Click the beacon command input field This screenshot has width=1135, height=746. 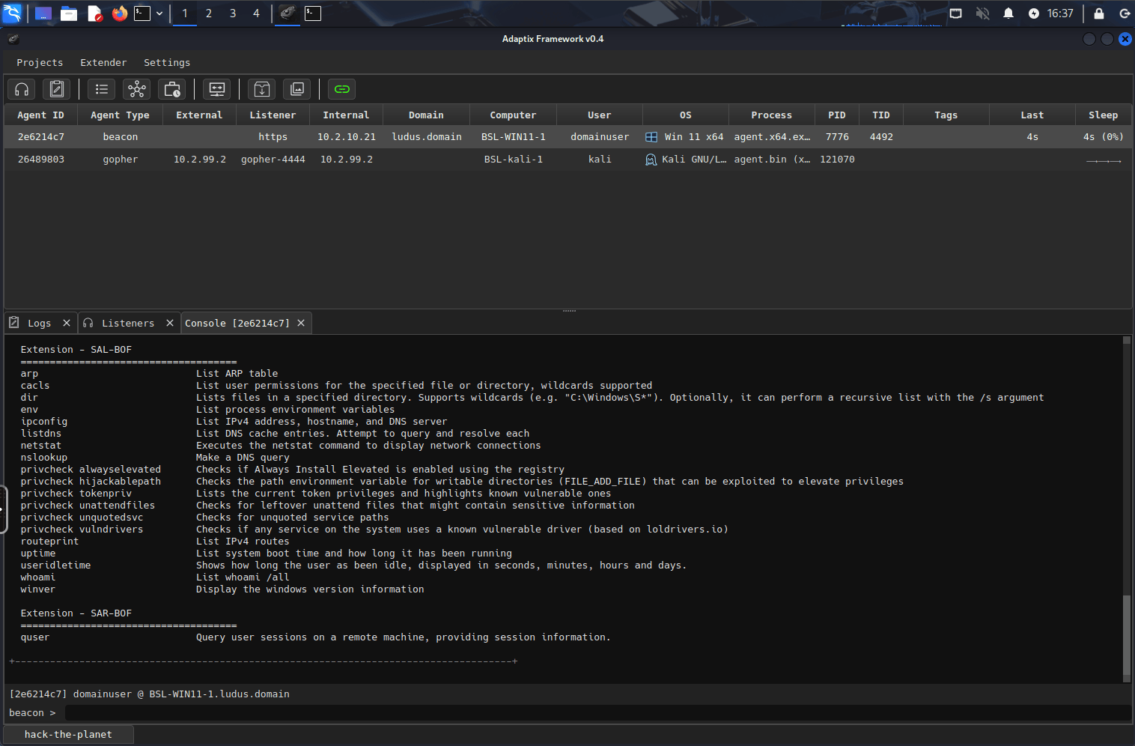597,713
